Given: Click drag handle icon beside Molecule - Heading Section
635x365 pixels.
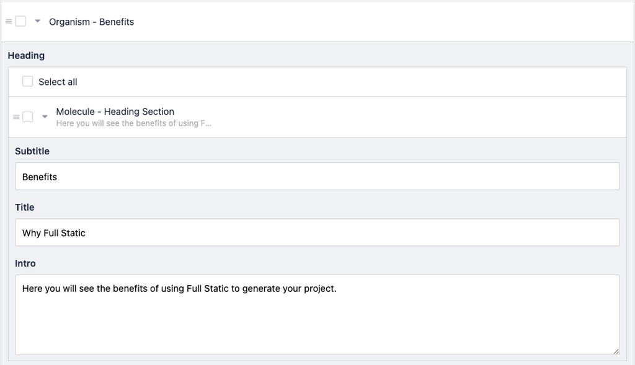Looking at the screenshot, I should (16, 117).
